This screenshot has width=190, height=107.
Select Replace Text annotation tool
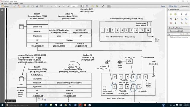(x=186, y=19)
